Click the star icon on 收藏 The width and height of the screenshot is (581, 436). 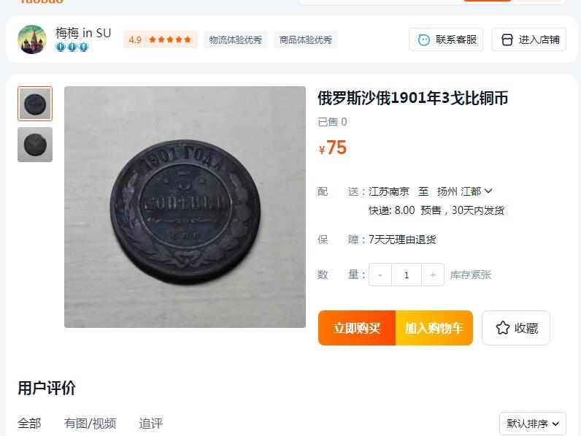[502, 328]
